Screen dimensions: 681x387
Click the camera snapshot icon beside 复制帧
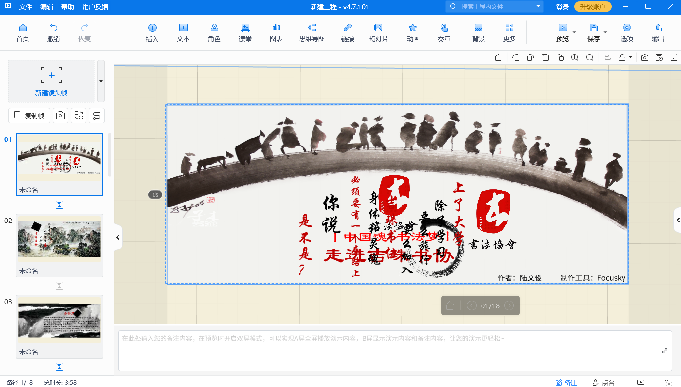tap(60, 115)
